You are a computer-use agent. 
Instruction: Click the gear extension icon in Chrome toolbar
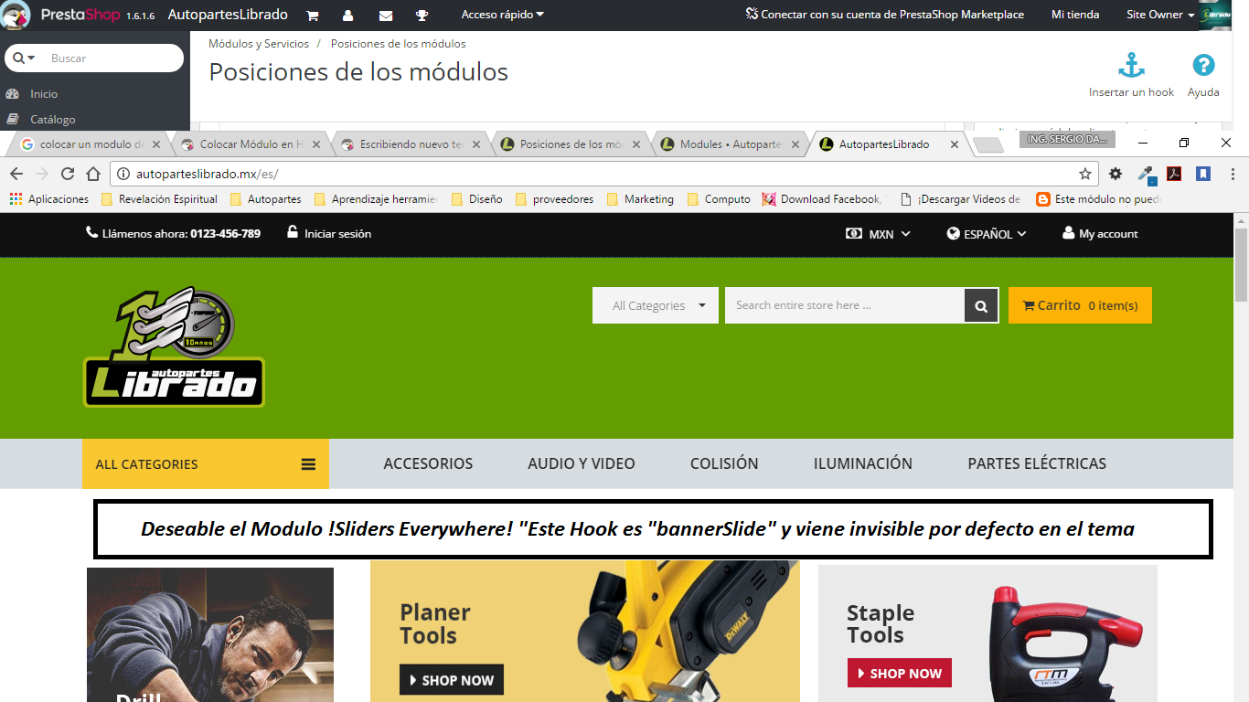click(1116, 174)
